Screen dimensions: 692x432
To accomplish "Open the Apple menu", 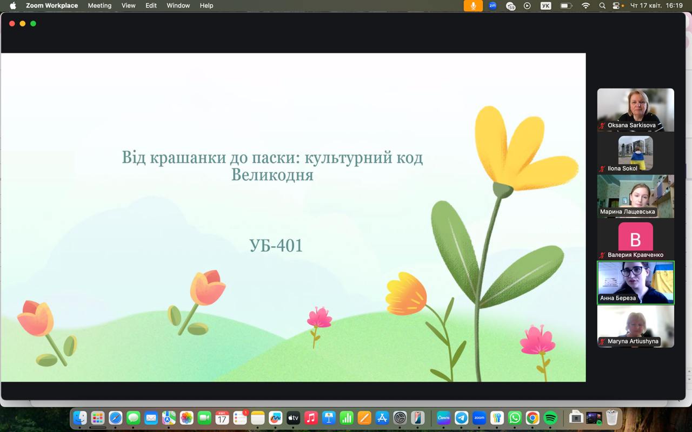I will (13, 5).
